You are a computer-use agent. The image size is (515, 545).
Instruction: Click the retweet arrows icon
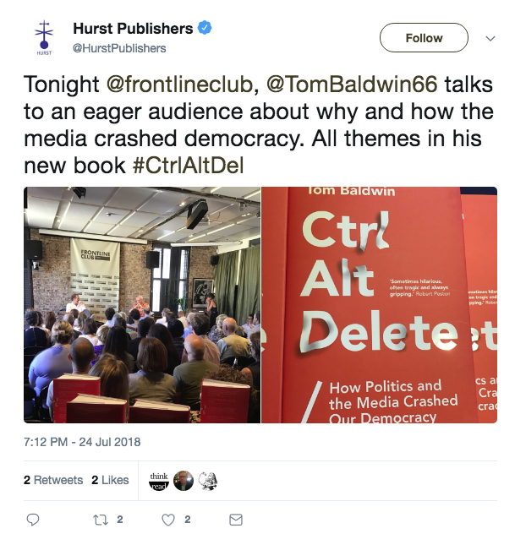coord(101,520)
